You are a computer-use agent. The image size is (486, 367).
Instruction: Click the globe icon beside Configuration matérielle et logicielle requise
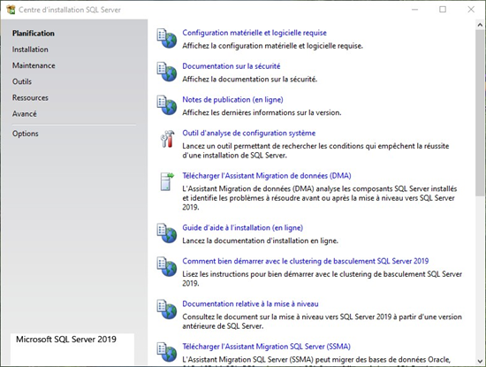pos(167,38)
